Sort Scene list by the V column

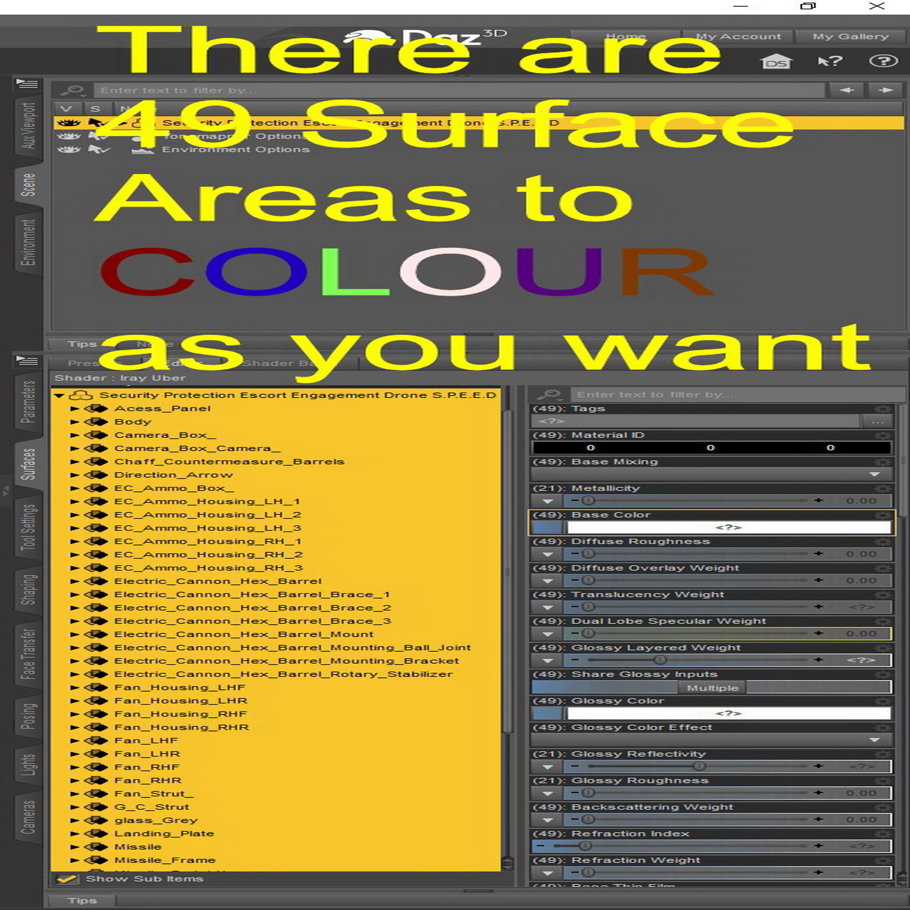point(67,109)
